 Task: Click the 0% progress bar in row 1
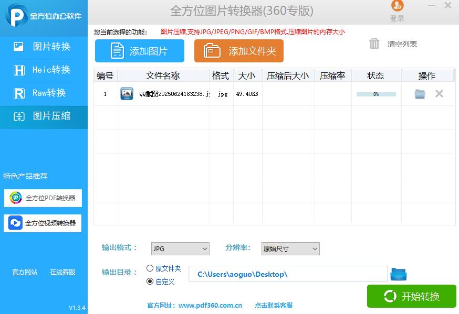(376, 94)
